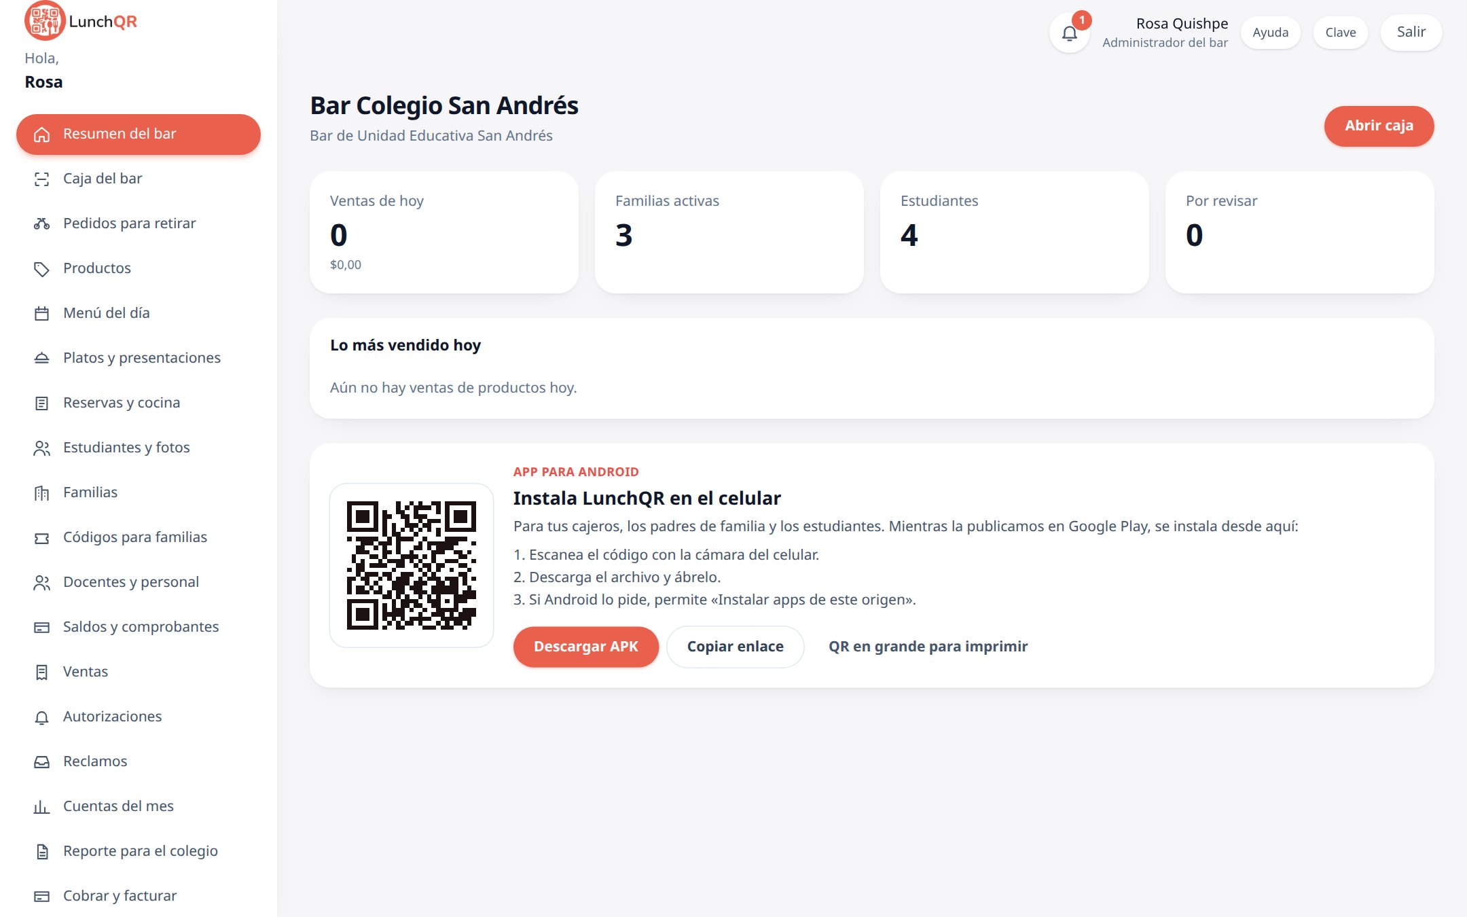
Task: Click the bar chart icon for Cuentas del mes
Action: pyautogui.click(x=42, y=807)
